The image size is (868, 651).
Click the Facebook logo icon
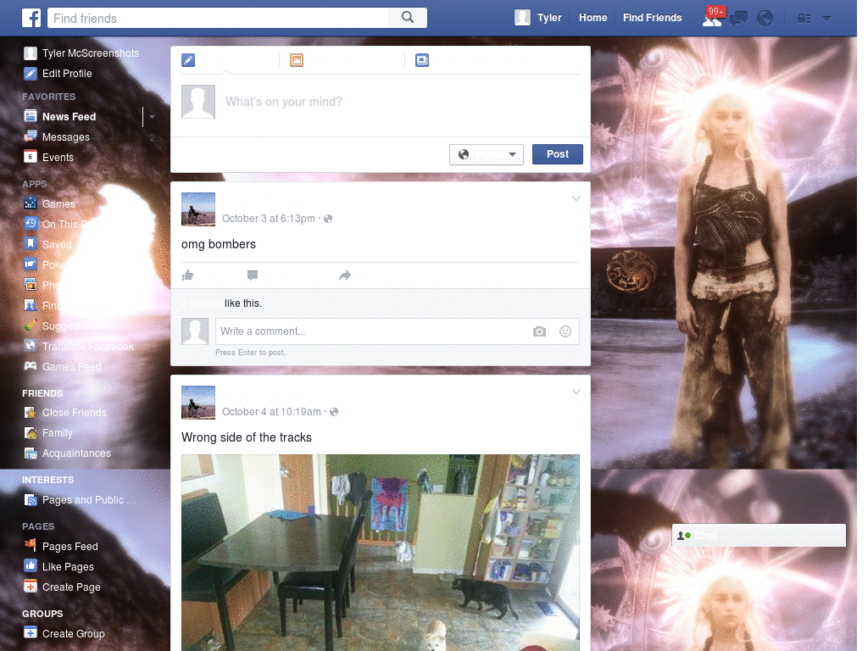pyautogui.click(x=31, y=18)
